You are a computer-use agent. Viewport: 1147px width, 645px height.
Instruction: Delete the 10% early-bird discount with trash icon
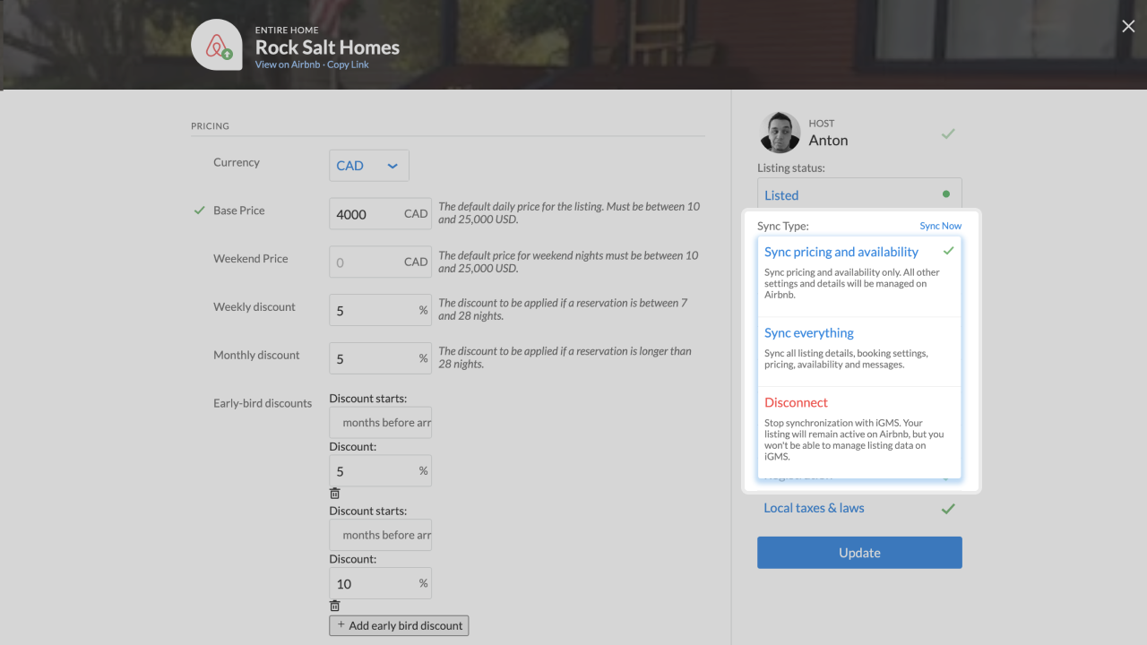click(x=335, y=606)
